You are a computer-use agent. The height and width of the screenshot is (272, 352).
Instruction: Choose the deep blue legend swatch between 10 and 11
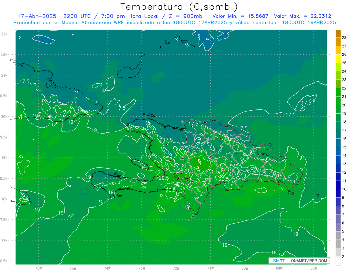338,185
